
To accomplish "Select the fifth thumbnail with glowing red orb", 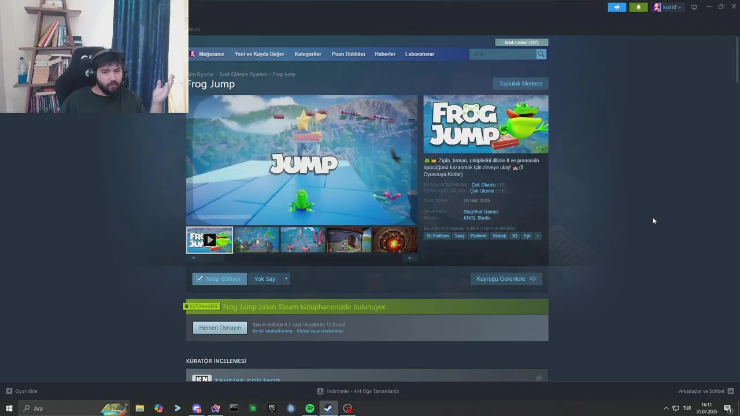I will tap(395, 240).
